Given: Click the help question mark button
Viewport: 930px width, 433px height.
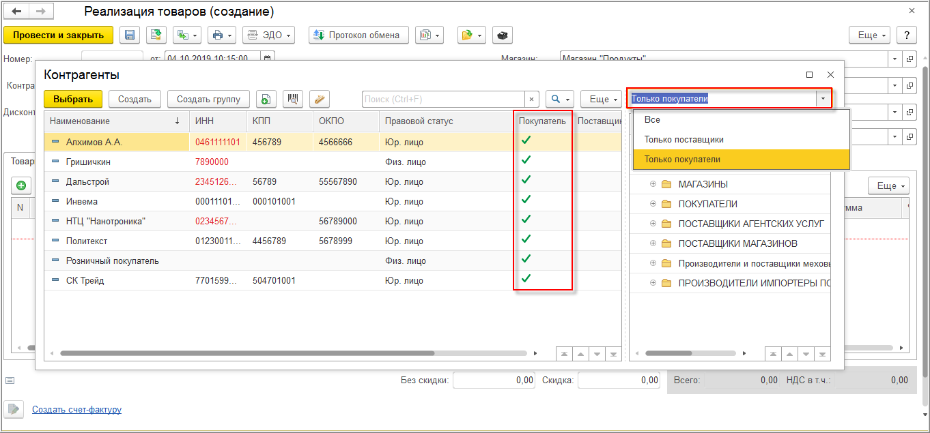Looking at the screenshot, I should click(x=906, y=35).
